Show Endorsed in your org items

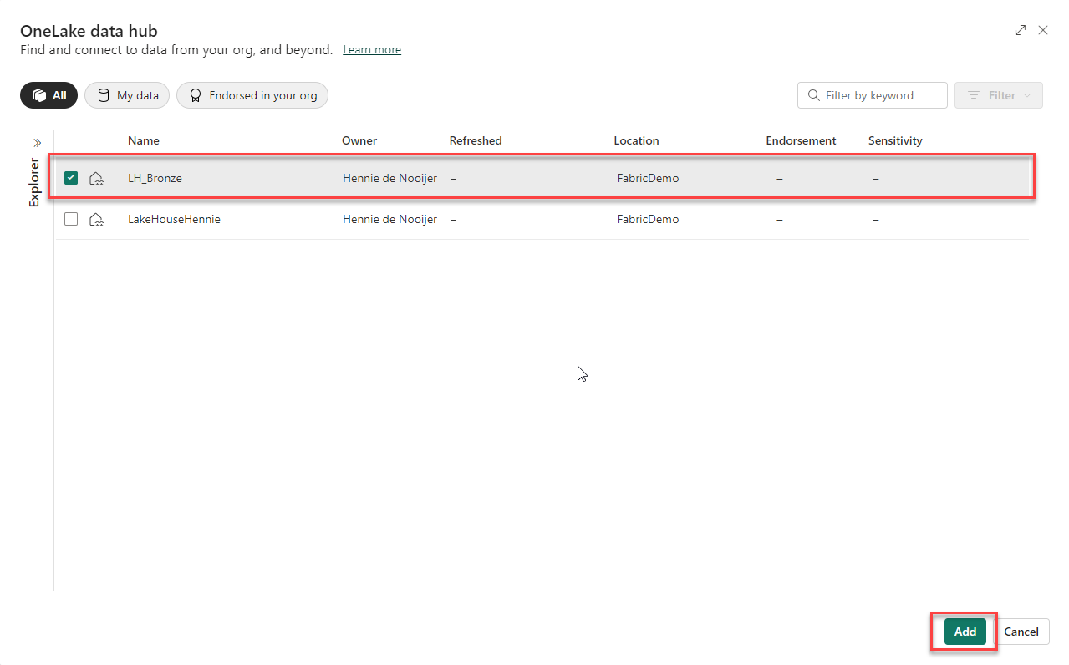coord(252,95)
